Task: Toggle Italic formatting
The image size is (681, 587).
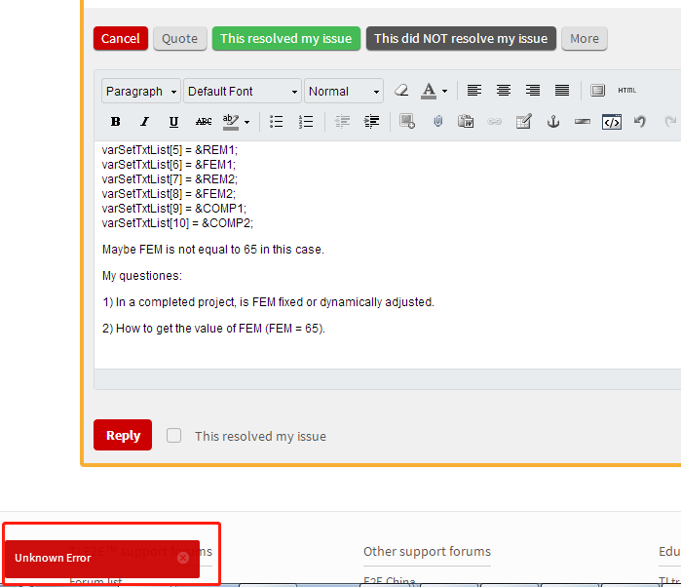Action: (144, 122)
